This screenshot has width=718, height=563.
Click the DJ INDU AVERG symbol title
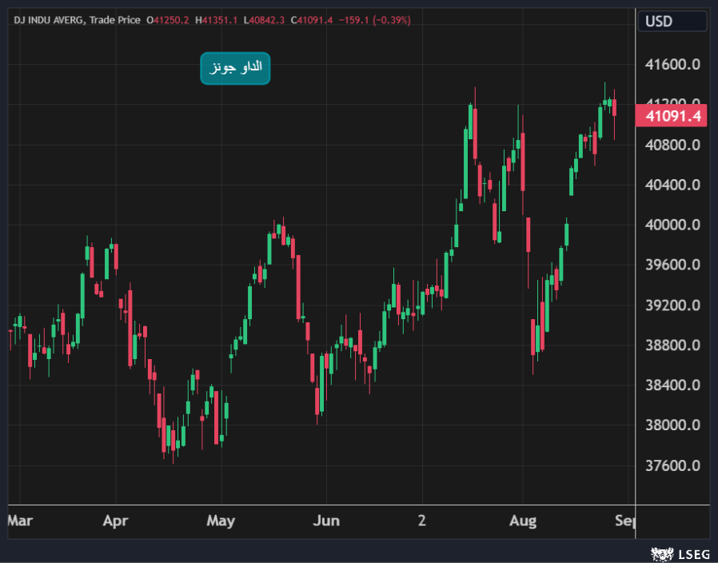[x=48, y=19]
